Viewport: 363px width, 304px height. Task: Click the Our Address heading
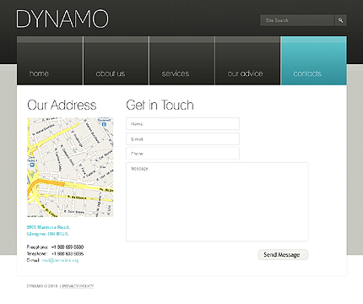click(x=62, y=105)
